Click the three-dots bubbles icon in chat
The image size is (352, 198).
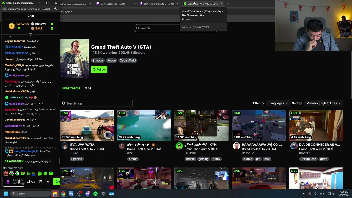click(x=29, y=182)
